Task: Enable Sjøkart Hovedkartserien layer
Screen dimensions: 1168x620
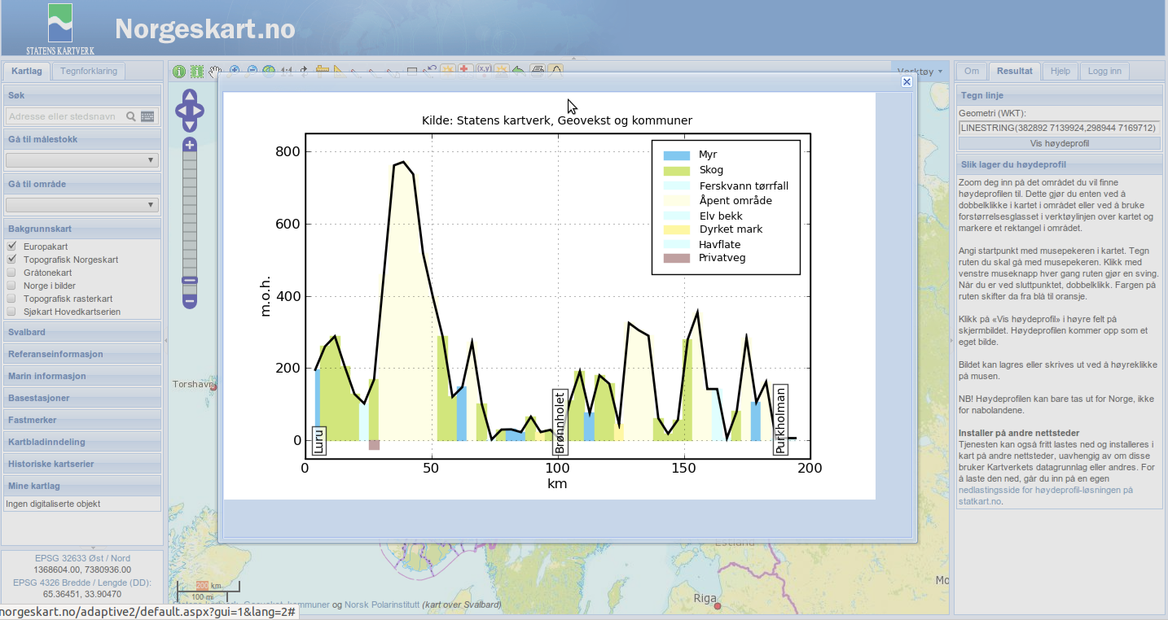Action: [11, 311]
